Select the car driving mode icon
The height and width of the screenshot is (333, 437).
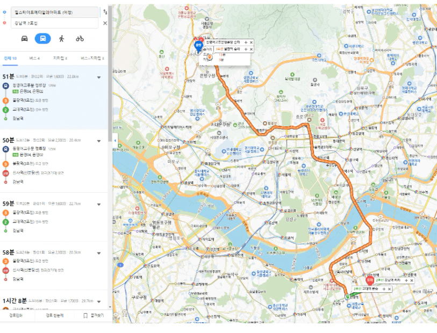25,39
